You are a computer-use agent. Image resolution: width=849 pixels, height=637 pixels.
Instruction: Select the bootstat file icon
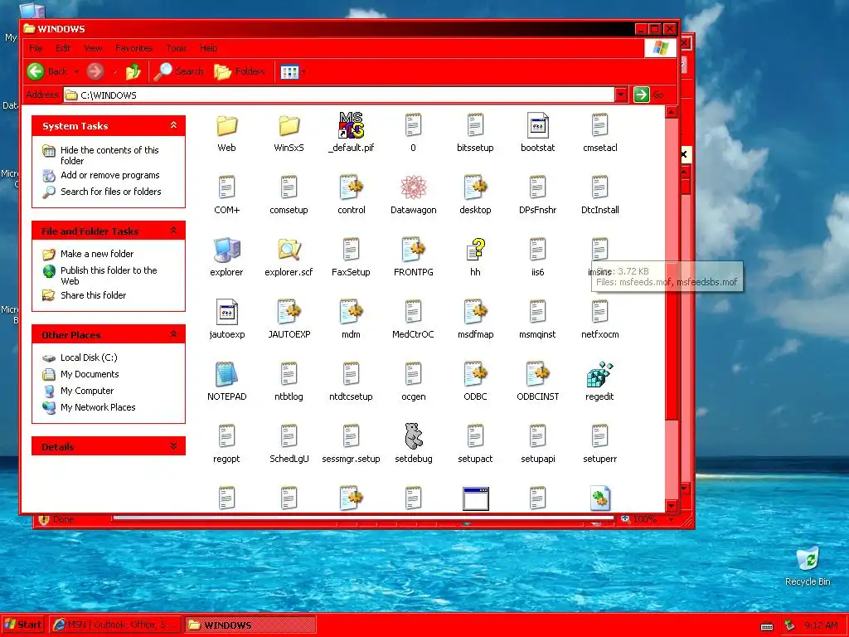[537, 125]
